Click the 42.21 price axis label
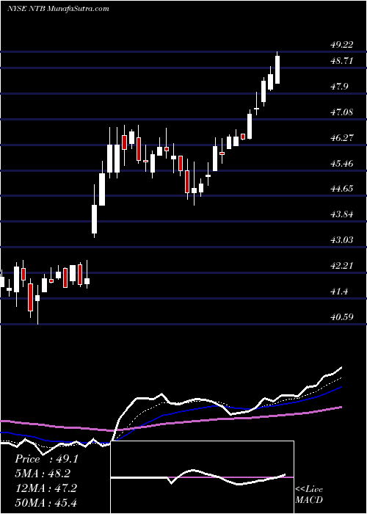 342,265
